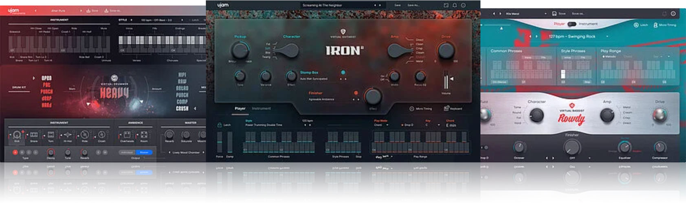
Task: Select the Ride cymbal icon in Heavy
Action: click(x=84, y=134)
